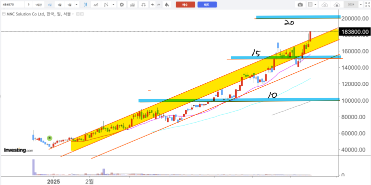The width and height of the screenshot is (371, 185).
Task: Click the 160000.00 price axis label
Action: [x=355, y=51]
